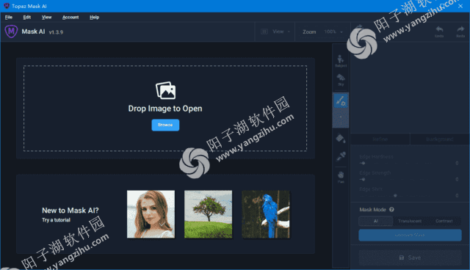This screenshot has width=470, height=270.
Task: Select Translucent mask mode
Action: pyautogui.click(x=410, y=221)
